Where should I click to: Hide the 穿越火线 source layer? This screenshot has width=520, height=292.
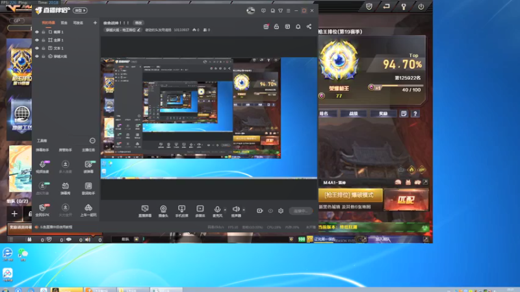coord(37,56)
